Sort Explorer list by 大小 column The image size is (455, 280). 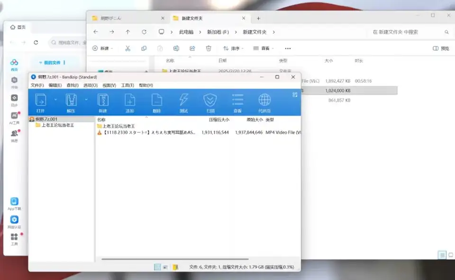pos(328,61)
